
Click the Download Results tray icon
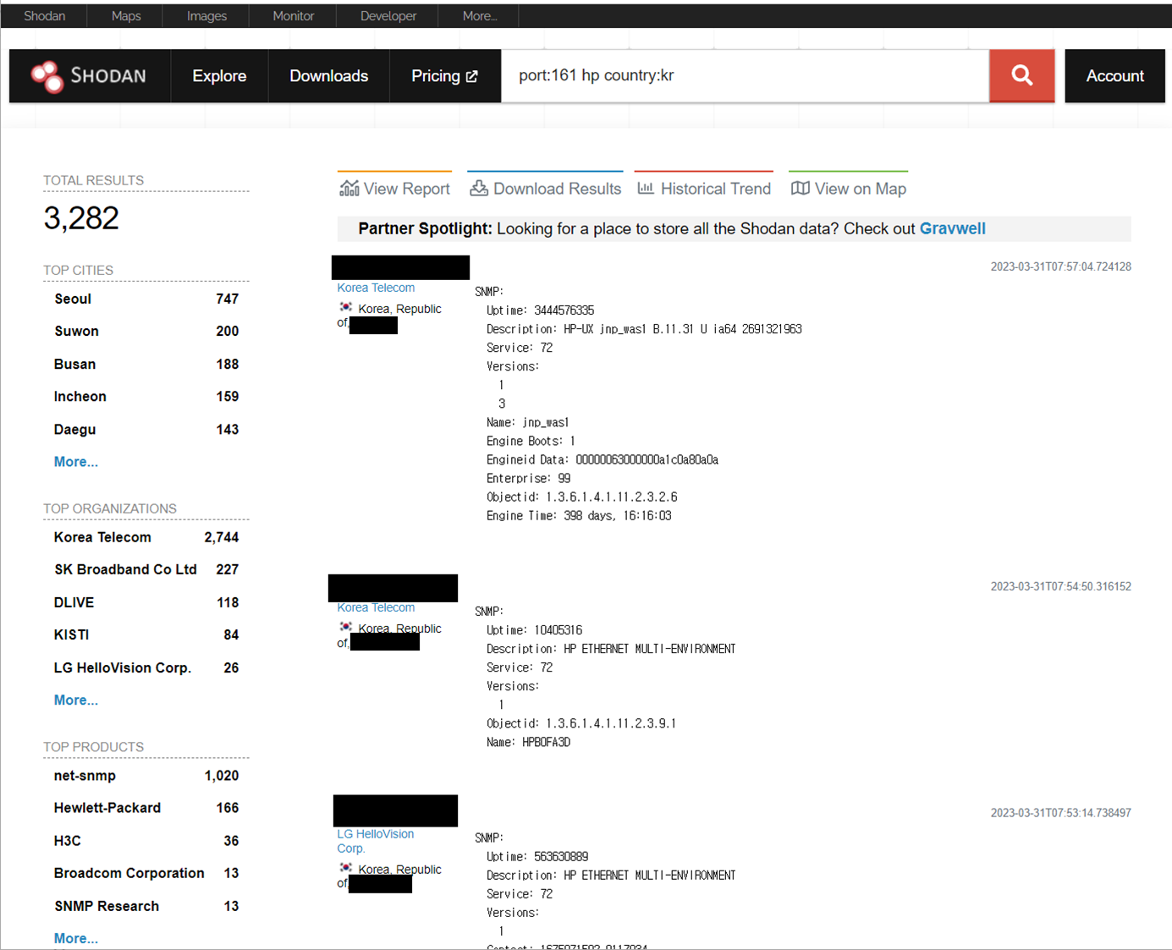(x=479, y=188)
